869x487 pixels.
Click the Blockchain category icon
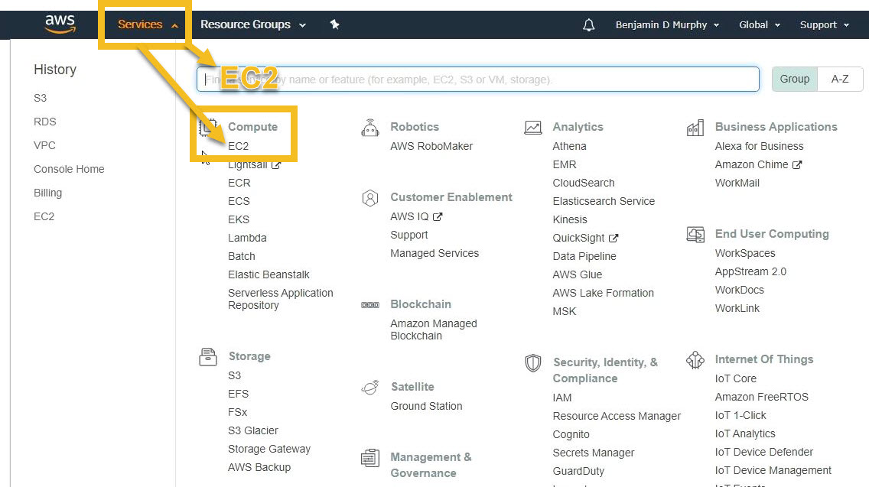(370, 305)
